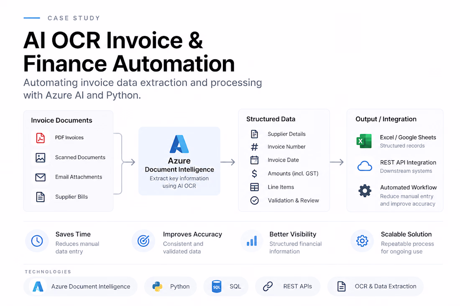
Task: Click the blue SQL database icon
Action: (217, 286)
